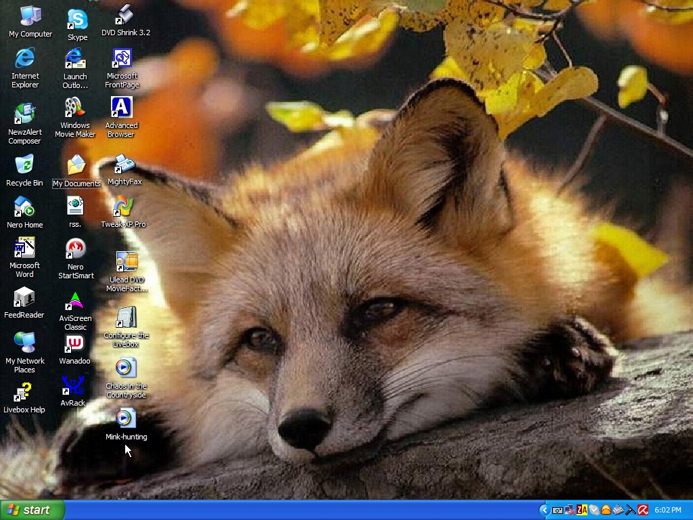This screenshot has width=693, height=520.
Task: Launch DVD Shrink 3.2
Action: [x=125, y=16]
